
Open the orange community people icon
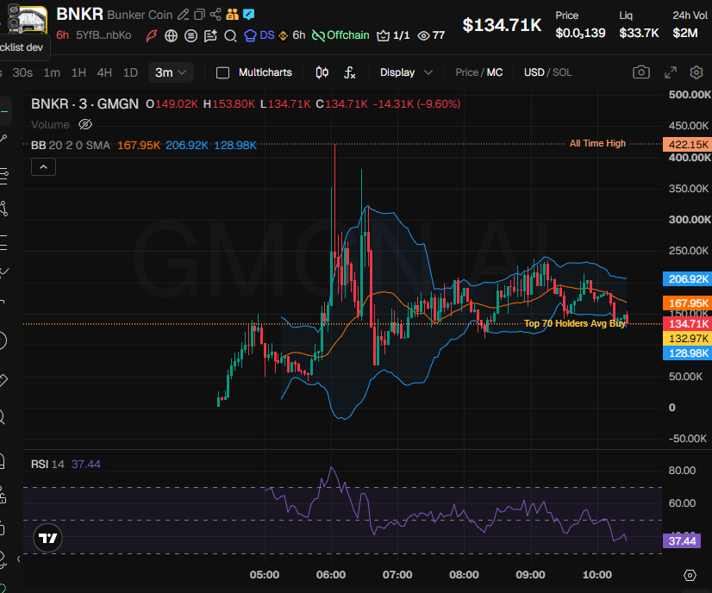[232, 15]
